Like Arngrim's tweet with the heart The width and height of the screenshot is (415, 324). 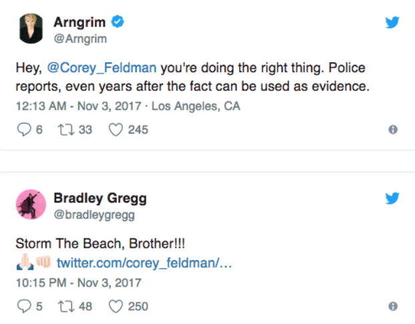tap(115, 130)
